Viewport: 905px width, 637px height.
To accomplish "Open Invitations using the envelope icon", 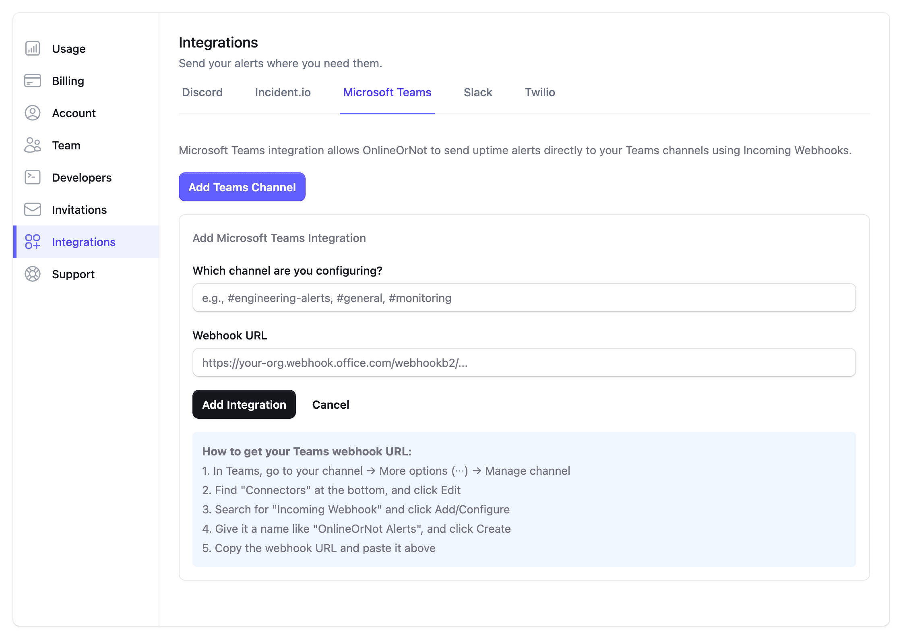I will (32, 209).
